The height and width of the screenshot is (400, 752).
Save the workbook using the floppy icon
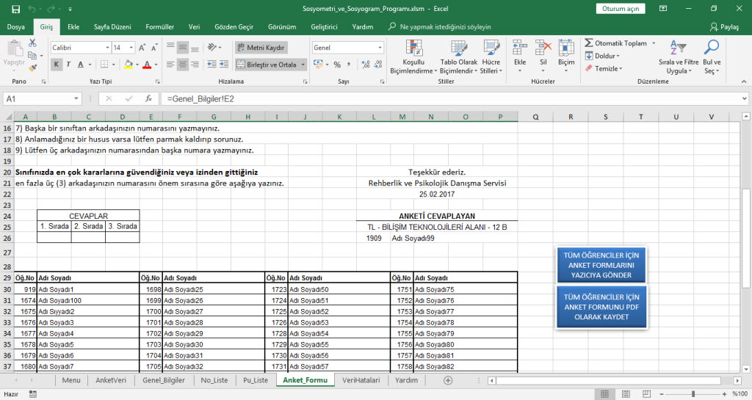15,9
